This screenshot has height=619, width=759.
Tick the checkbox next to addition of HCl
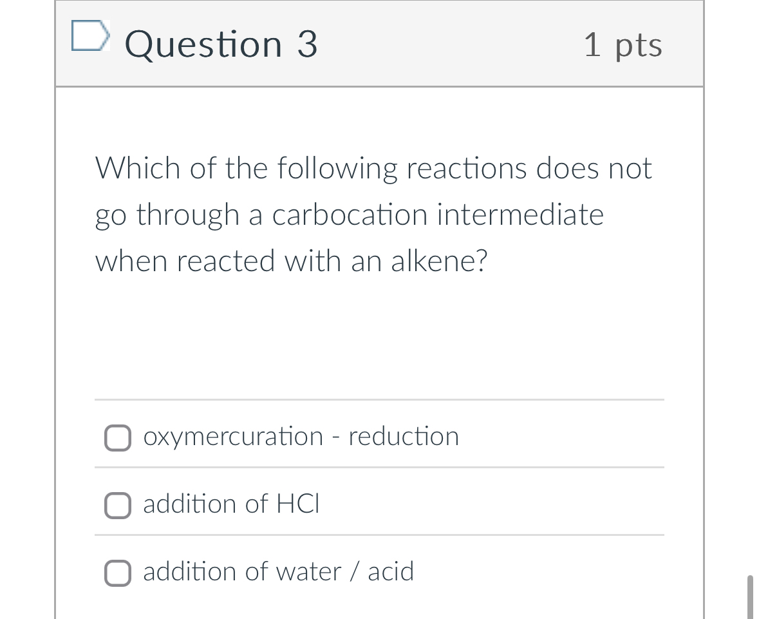(118, 506)
